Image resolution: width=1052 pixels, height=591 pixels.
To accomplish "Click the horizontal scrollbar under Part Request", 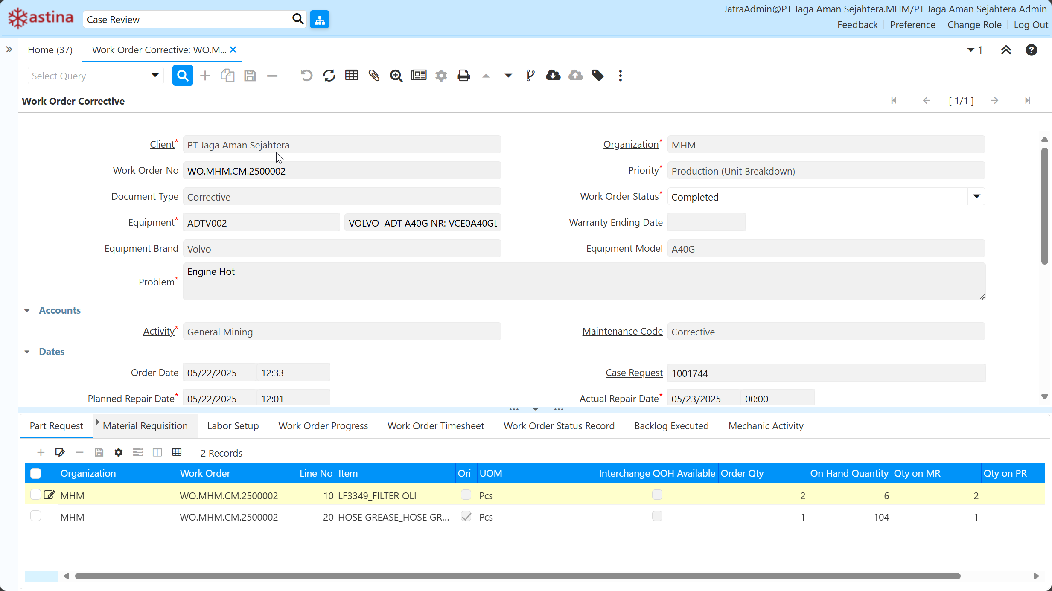I will (517, 576).
